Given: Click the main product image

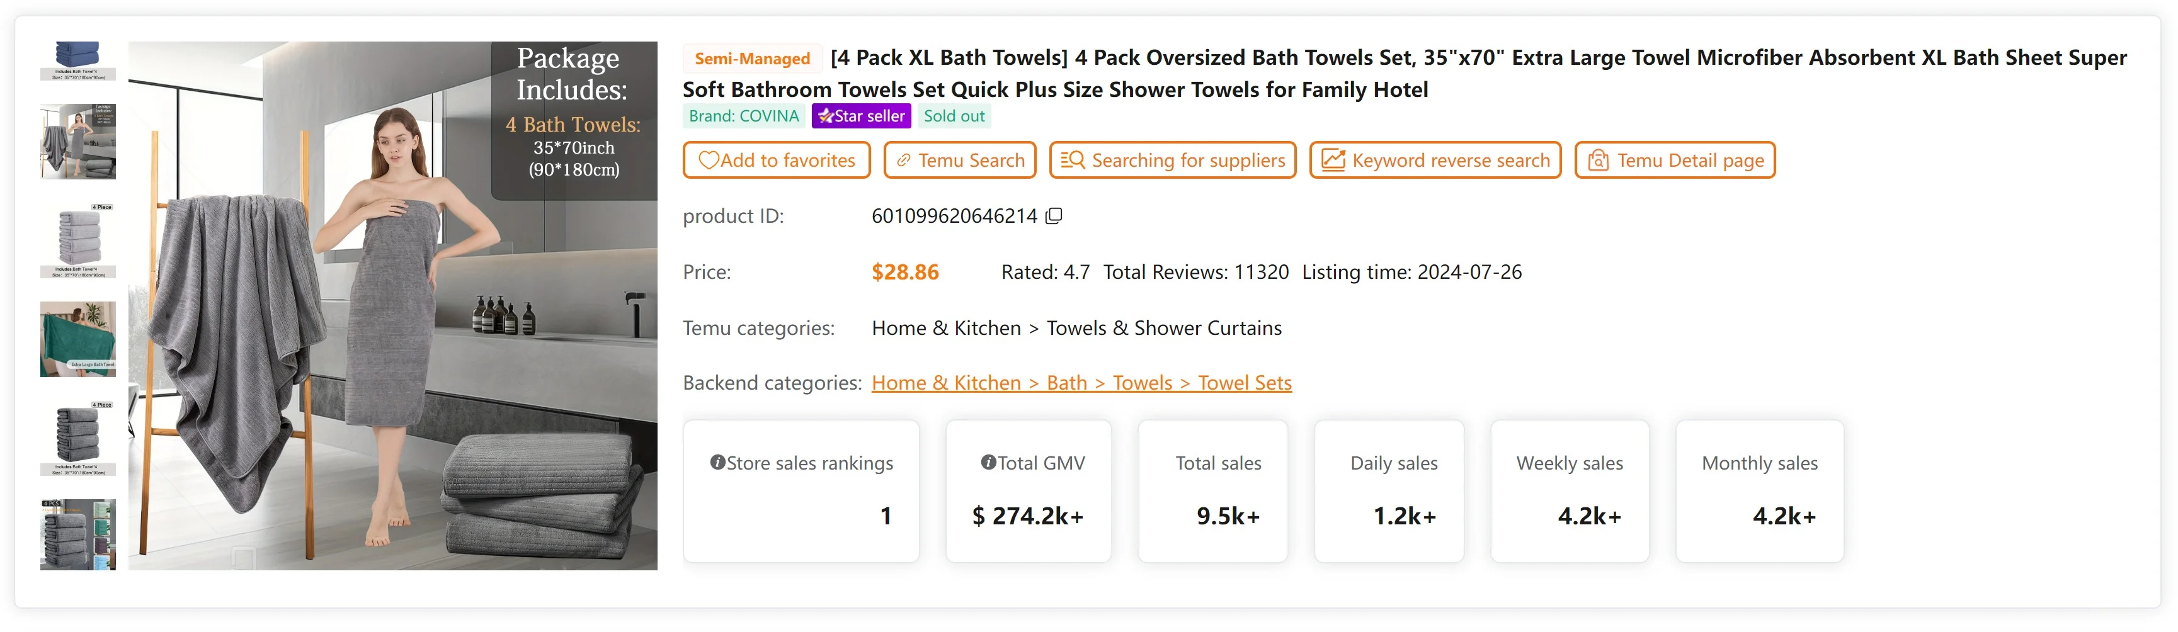Looking at the screenshot, I should coord(392,305).
